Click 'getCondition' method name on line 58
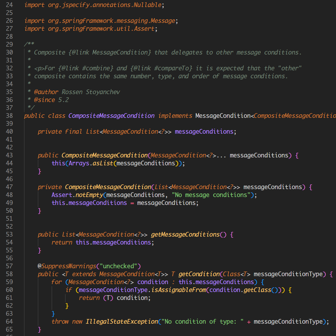This screenshot has height=336, width=336. click(199, 274)
